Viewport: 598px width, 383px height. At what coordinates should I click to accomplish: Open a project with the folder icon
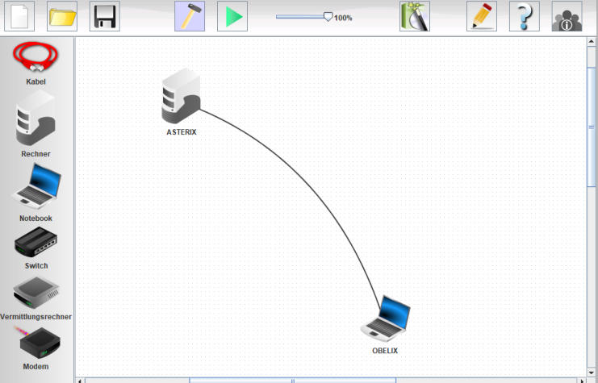pyautogui.click(x=62, y=16)
